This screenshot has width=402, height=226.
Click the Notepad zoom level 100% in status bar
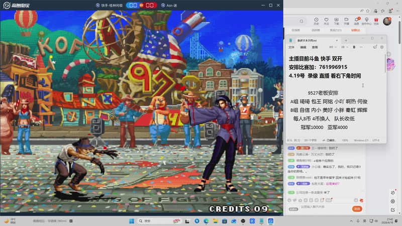click(345, 141)
